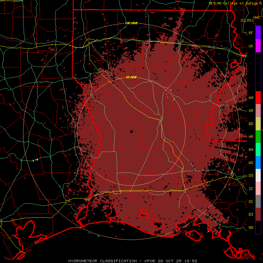Click the ND legend label
The height and width of the screenshot is (263, 263).
pos(251,227)
